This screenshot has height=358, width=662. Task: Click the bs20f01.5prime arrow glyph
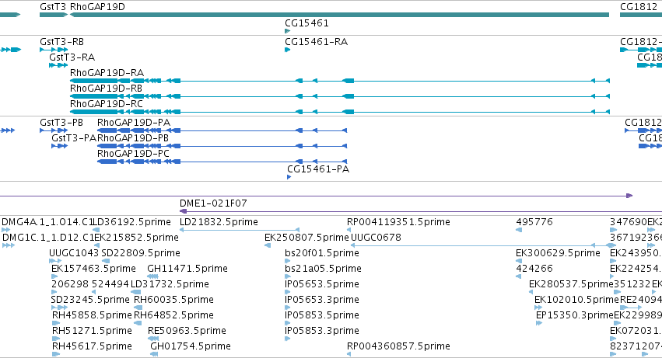point(288,261)
